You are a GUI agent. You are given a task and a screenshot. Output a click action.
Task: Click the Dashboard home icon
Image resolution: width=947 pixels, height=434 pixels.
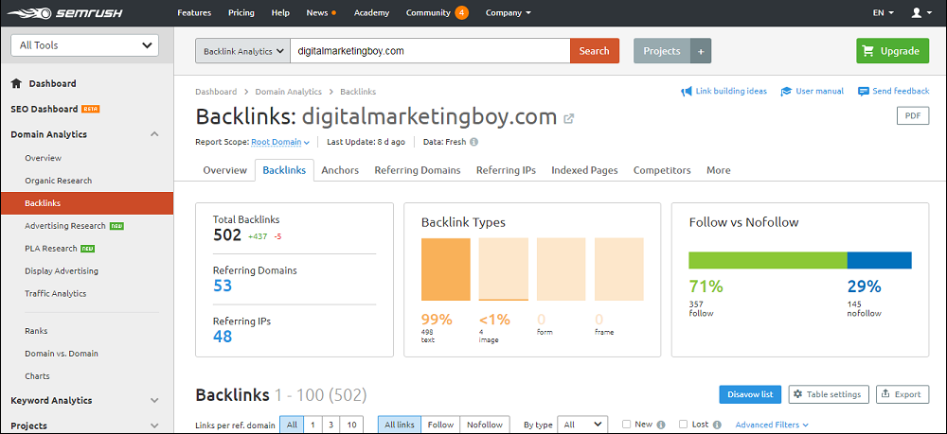pyautogui.click(x=16, y=84)
